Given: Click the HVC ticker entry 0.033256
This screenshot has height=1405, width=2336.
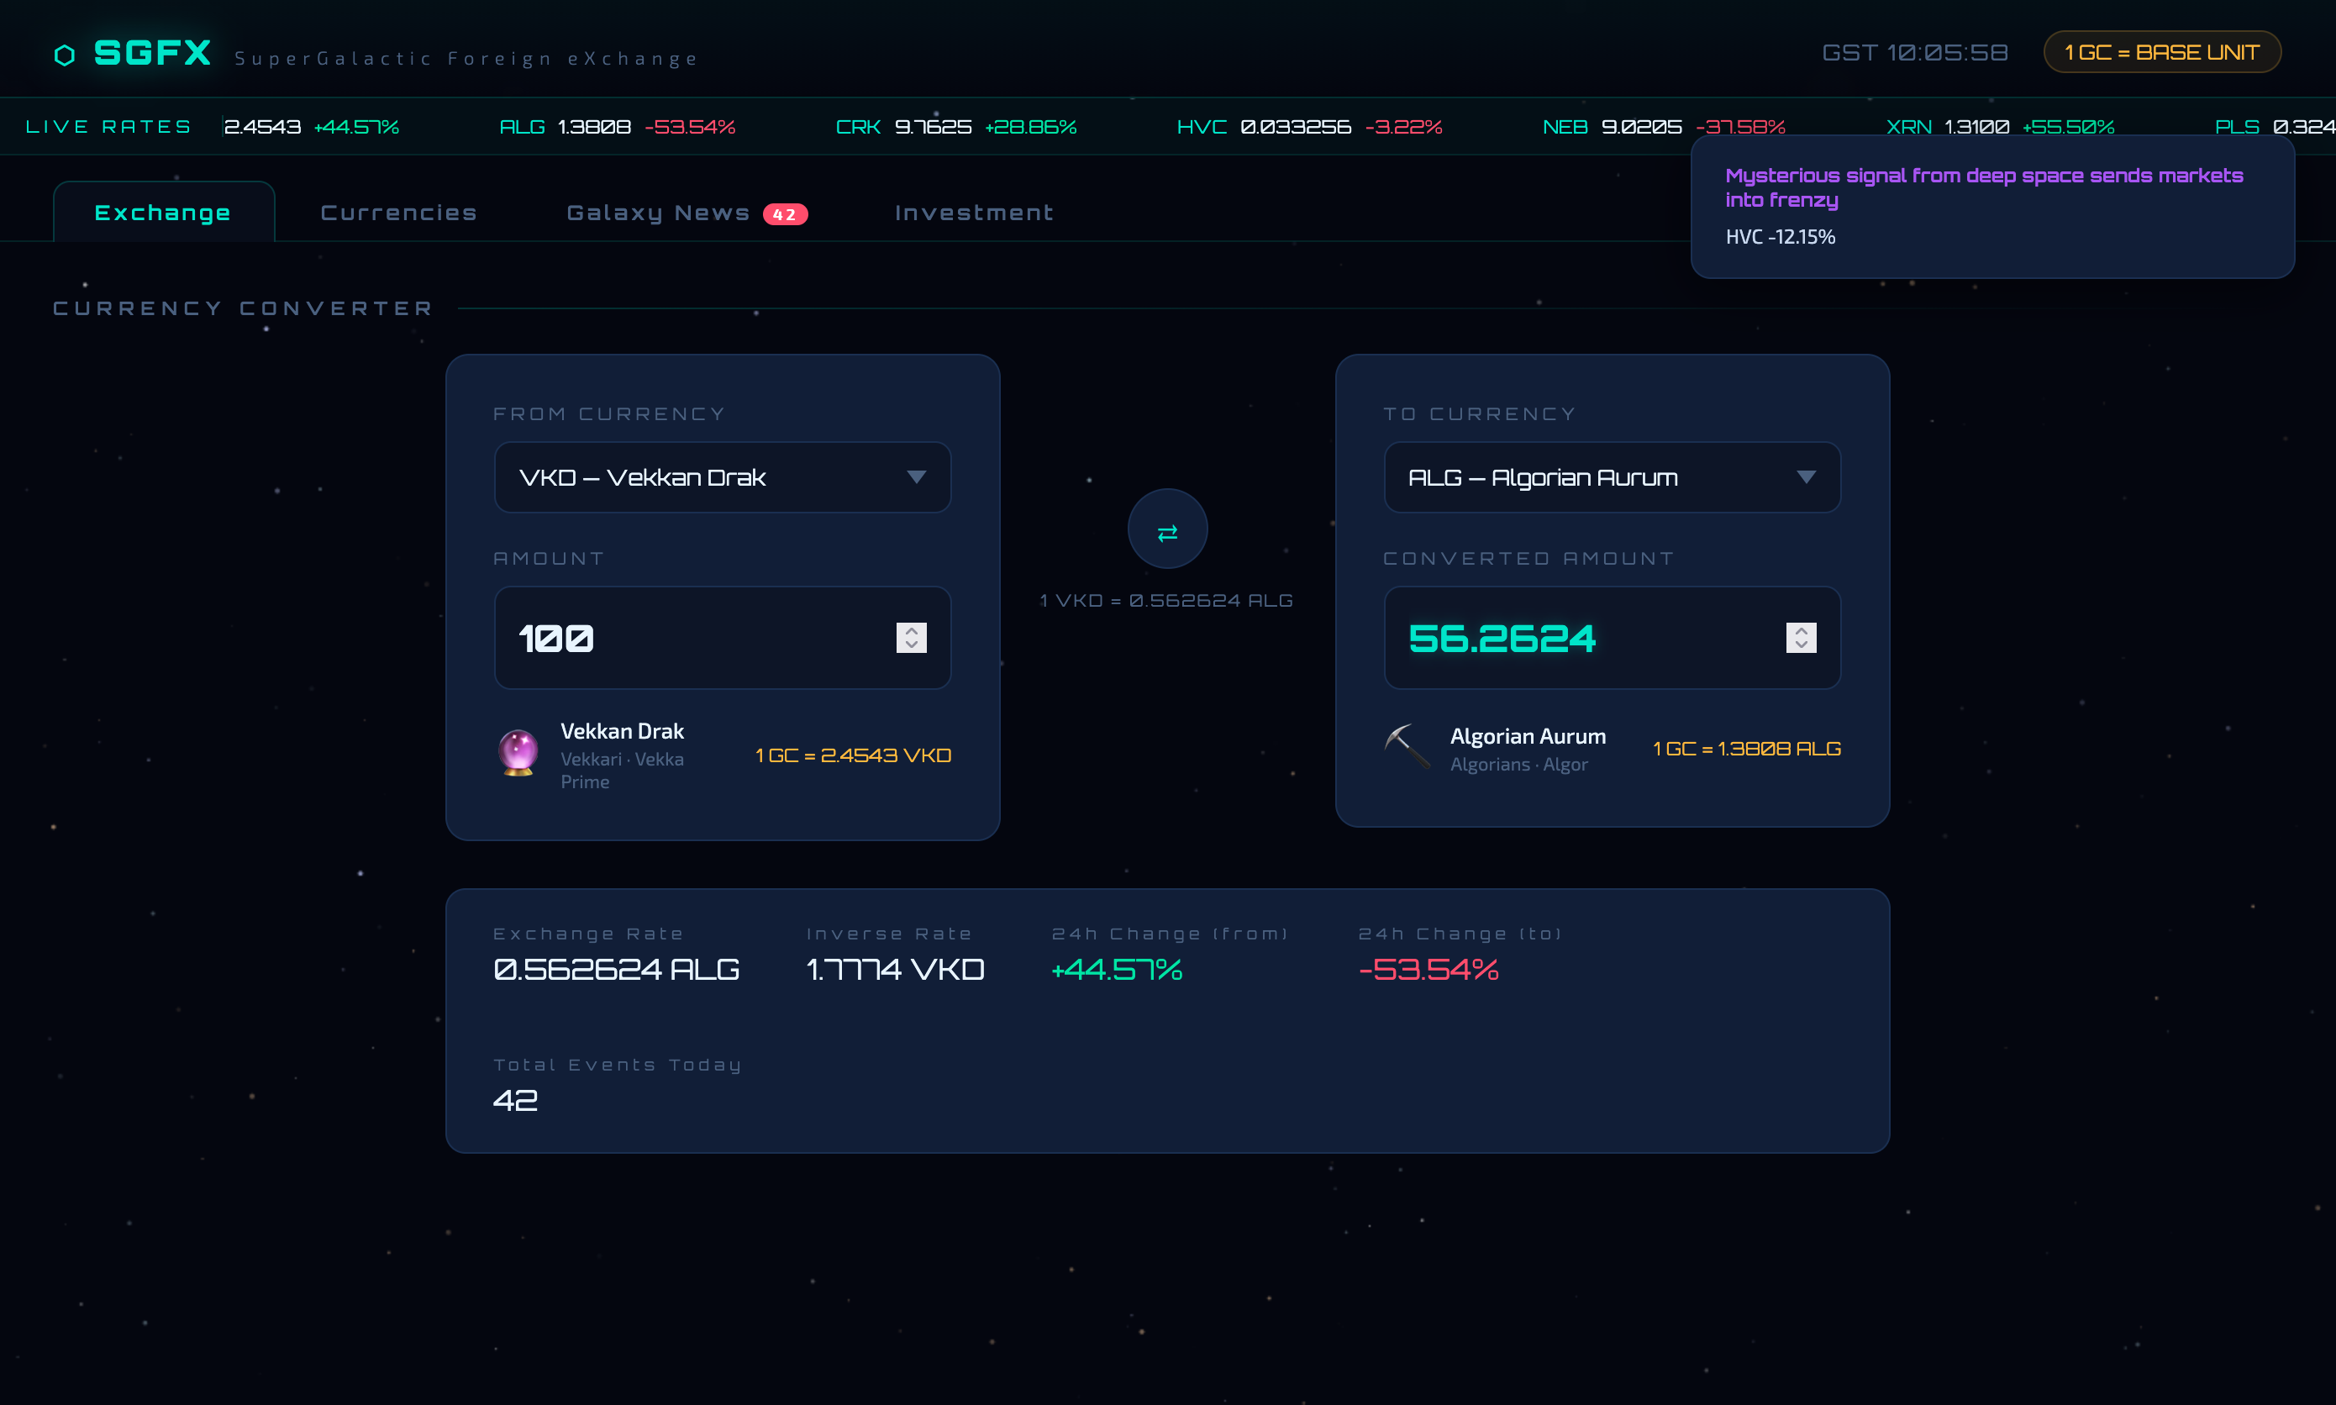Looking at the screenshot, I should tap(1309, 127).
